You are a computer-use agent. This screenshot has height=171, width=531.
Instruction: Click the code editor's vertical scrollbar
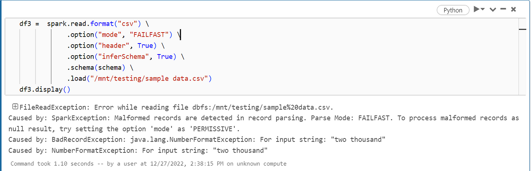tap(522, 56)
